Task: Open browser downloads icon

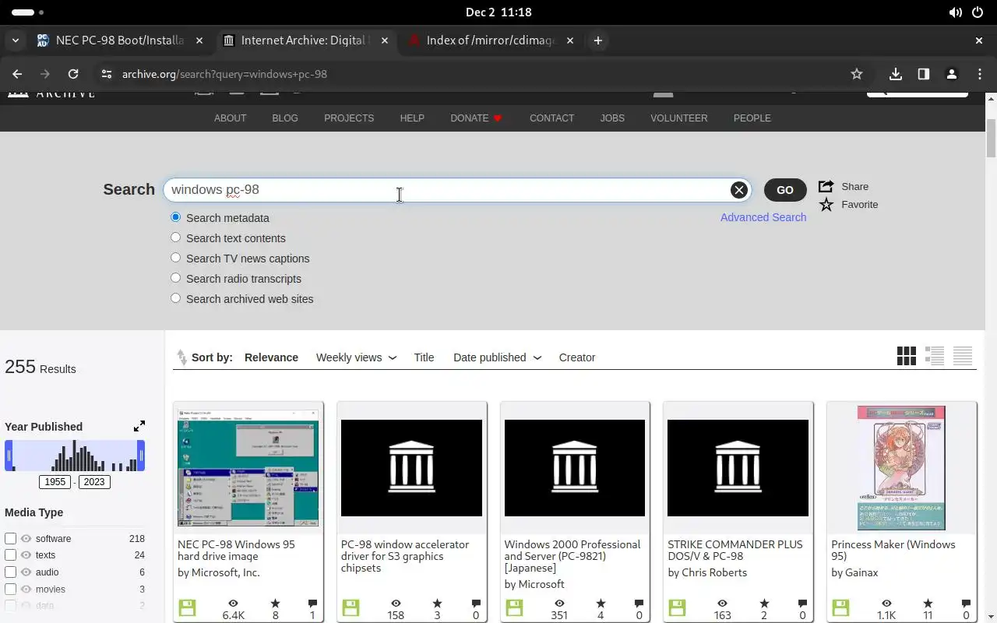Action: [x=896, y=74]
